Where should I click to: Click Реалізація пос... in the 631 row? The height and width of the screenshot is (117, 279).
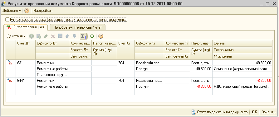pos(149,63)
